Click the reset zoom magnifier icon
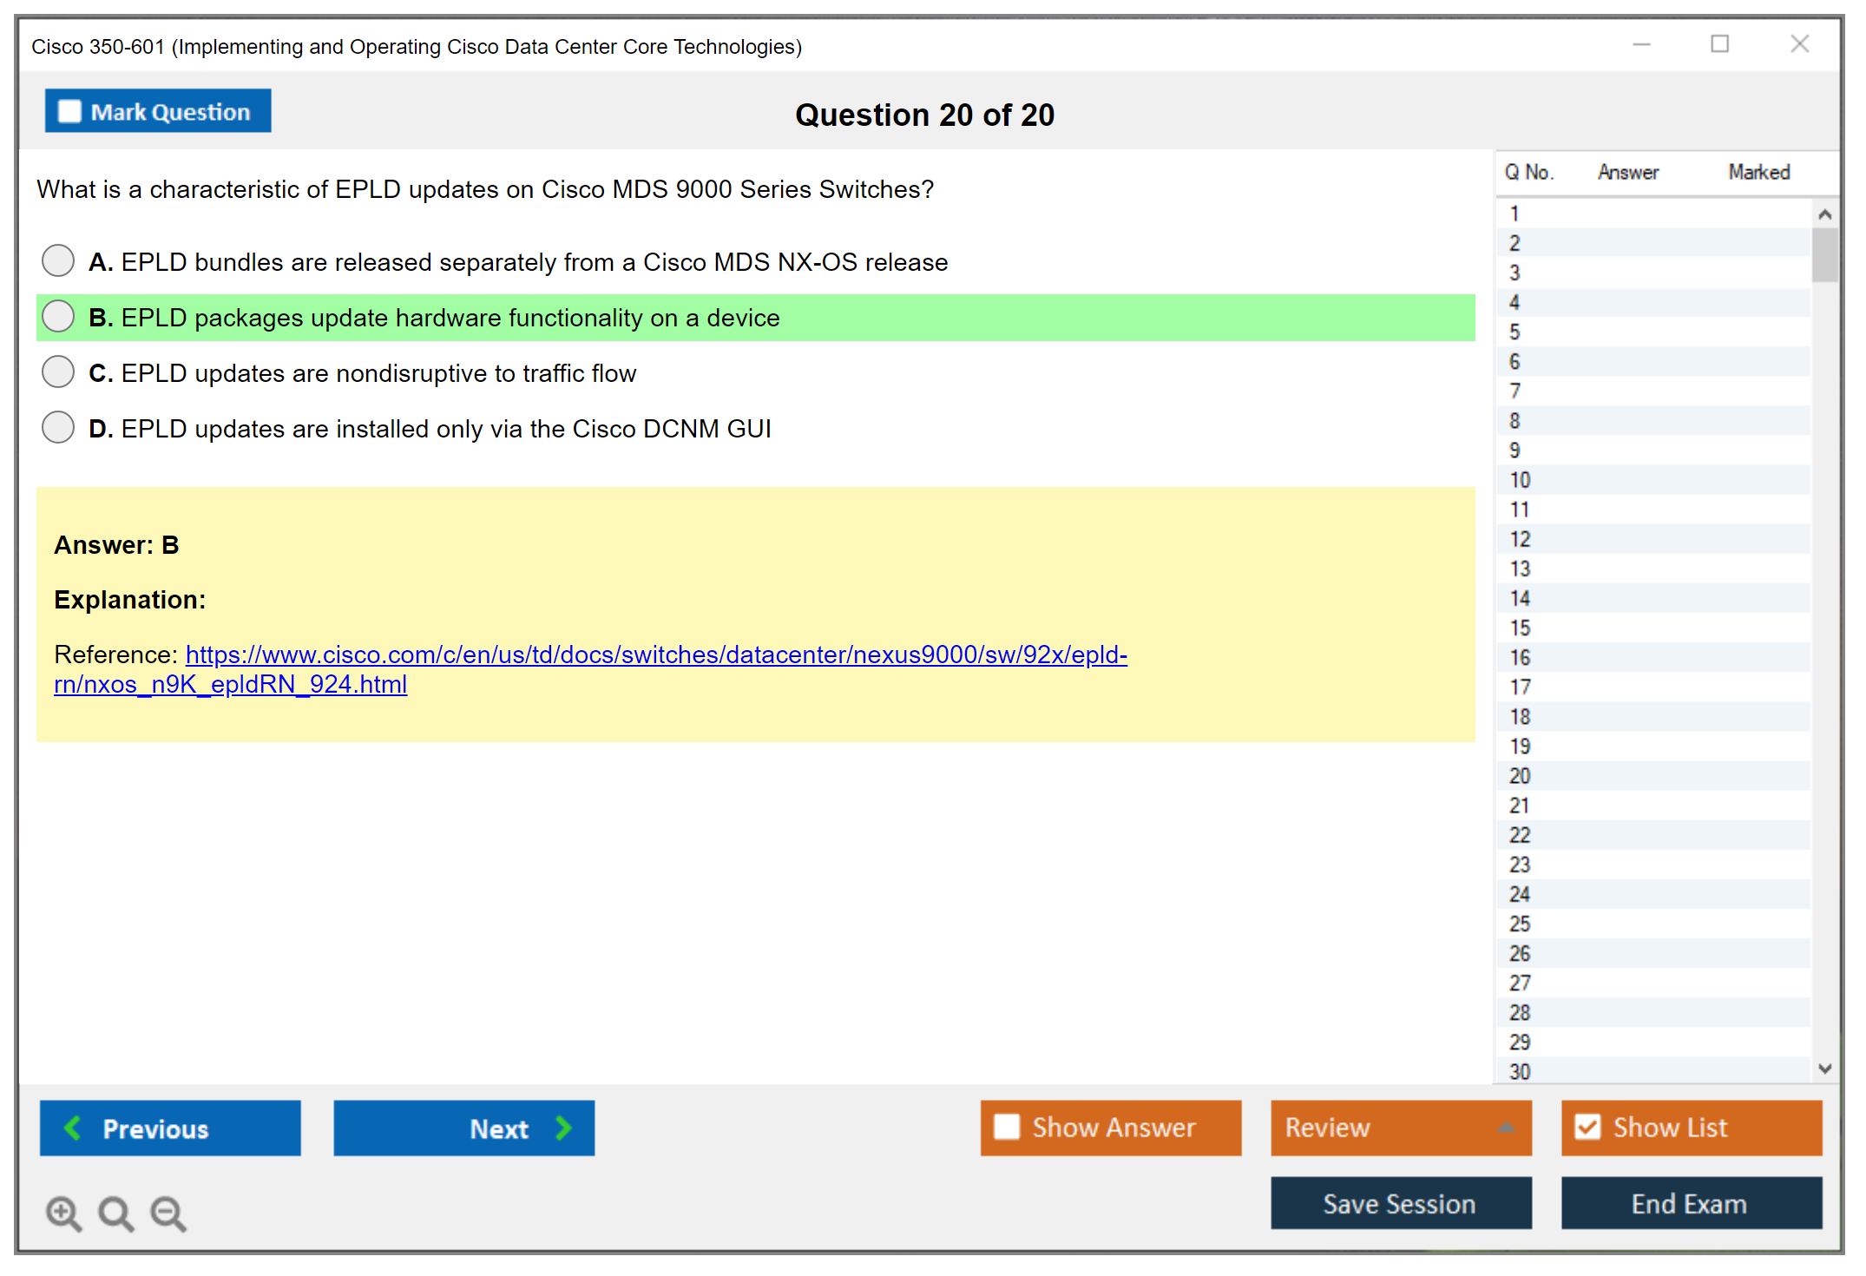The image size is (1866, 1276). 115,1213
